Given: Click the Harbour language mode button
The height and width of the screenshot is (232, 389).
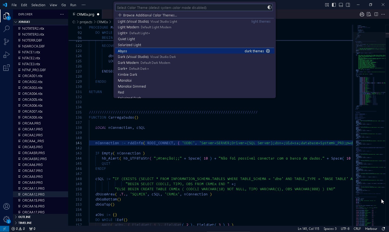Looking at the screenshot, I should 371,229.
